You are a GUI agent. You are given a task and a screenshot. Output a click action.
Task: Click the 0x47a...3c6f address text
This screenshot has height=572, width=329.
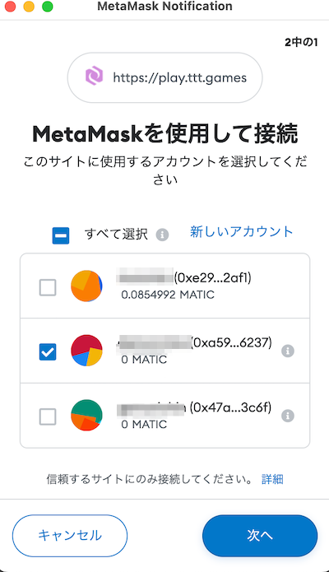(x=230, y=407)
